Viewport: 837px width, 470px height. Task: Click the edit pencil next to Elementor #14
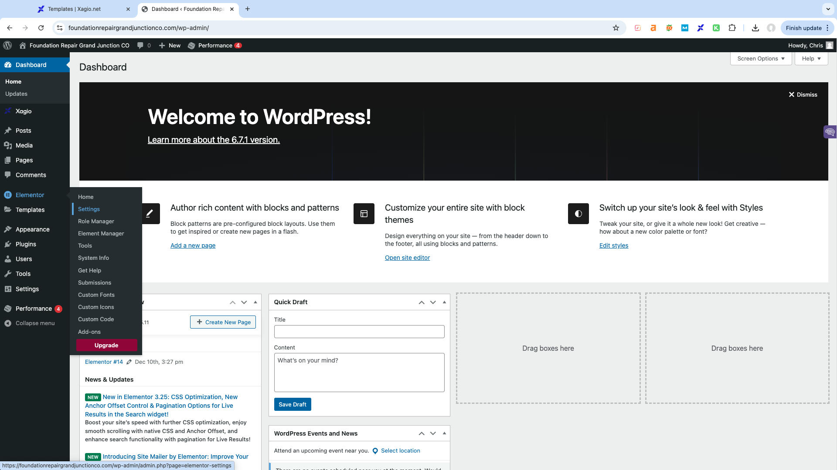point(129,362)
